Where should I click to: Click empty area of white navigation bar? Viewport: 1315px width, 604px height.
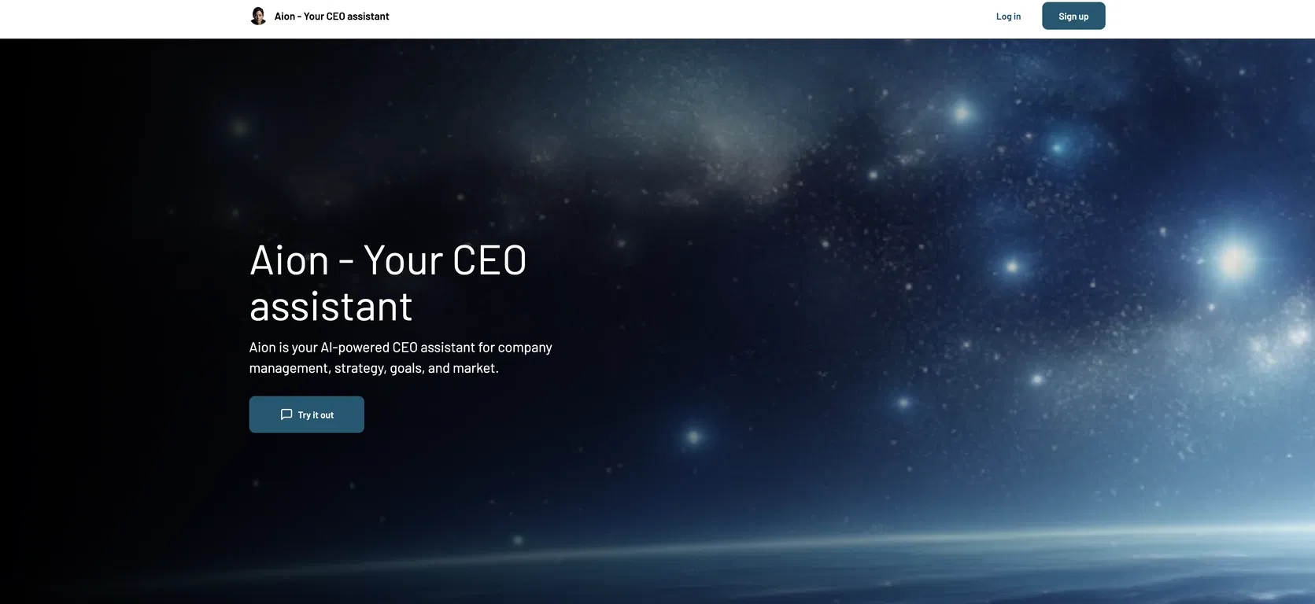click(693, 19)
